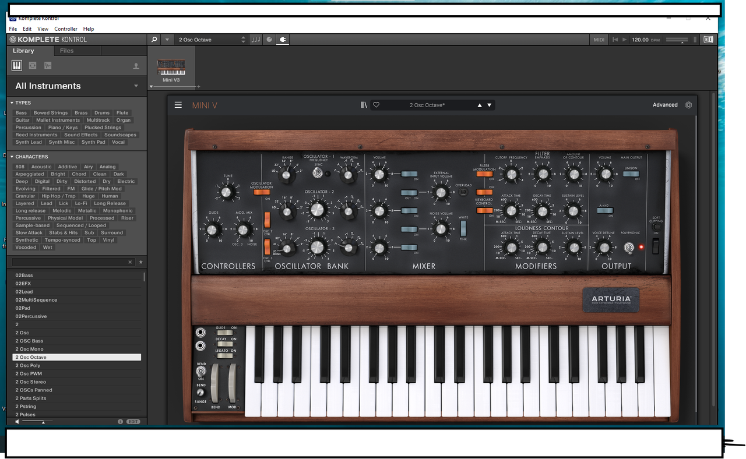The image size is (746, 459).
Task: Select the Arpeggiated character tag
Action: click(30, 174)
